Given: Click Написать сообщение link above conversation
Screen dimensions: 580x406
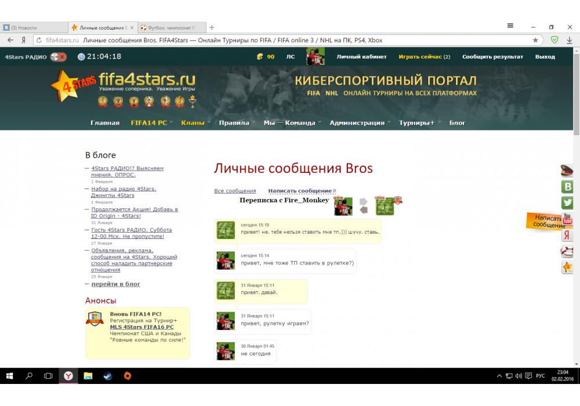Looking at the screenshot, I should coord(300,191).
